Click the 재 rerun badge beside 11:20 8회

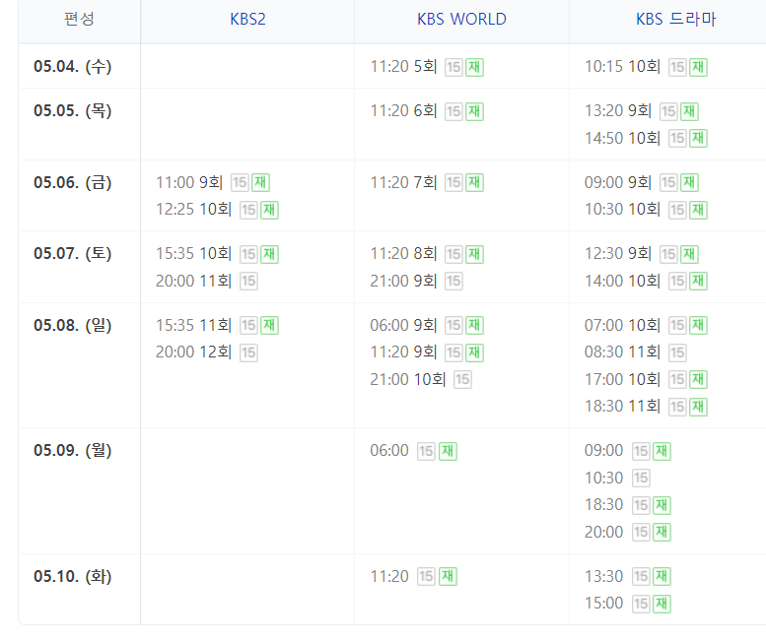pyautogui.click(x=474, y=254)
